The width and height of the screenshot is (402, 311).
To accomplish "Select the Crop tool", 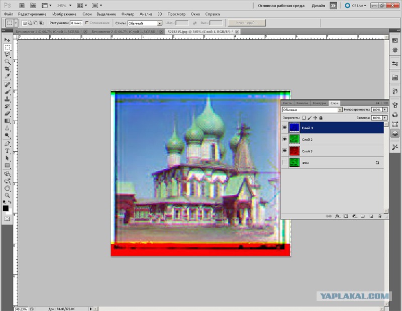I will pos(7,69).
